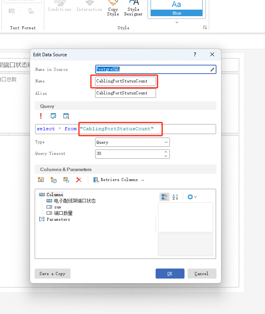Click the help question mark icon
265x314 pixels.
[x=195, y=54]
